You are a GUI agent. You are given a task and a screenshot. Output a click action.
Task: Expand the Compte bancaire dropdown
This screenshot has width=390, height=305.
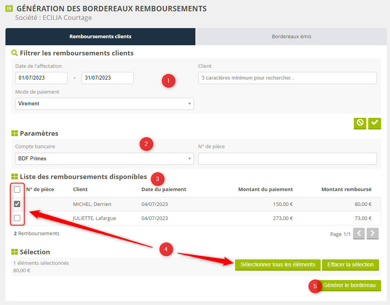(x=104, y=159)
